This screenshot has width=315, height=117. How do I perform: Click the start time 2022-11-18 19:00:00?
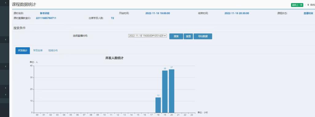[x=157, y=13]
